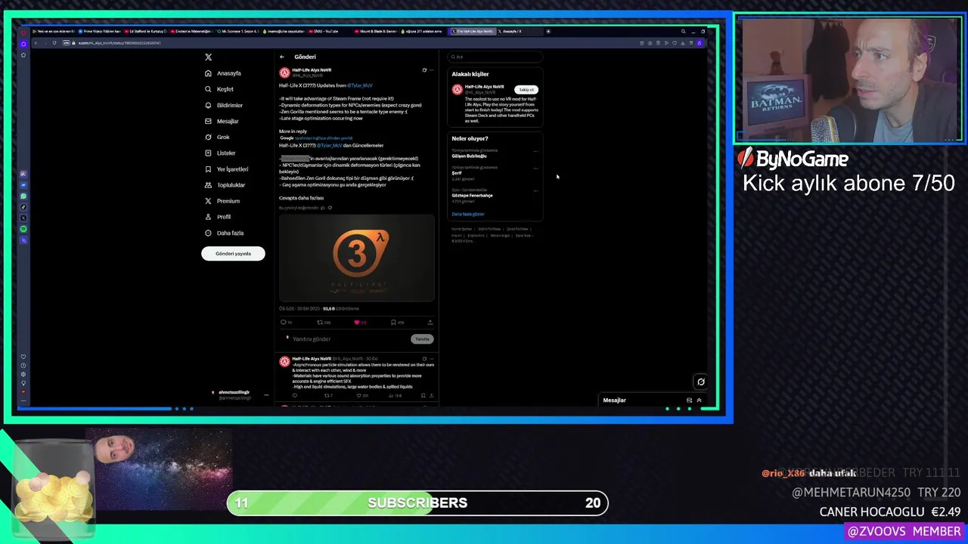This screenshot has width=968, height=544.
Task: Reload the page in browser
Action: [x=54, y=43]
